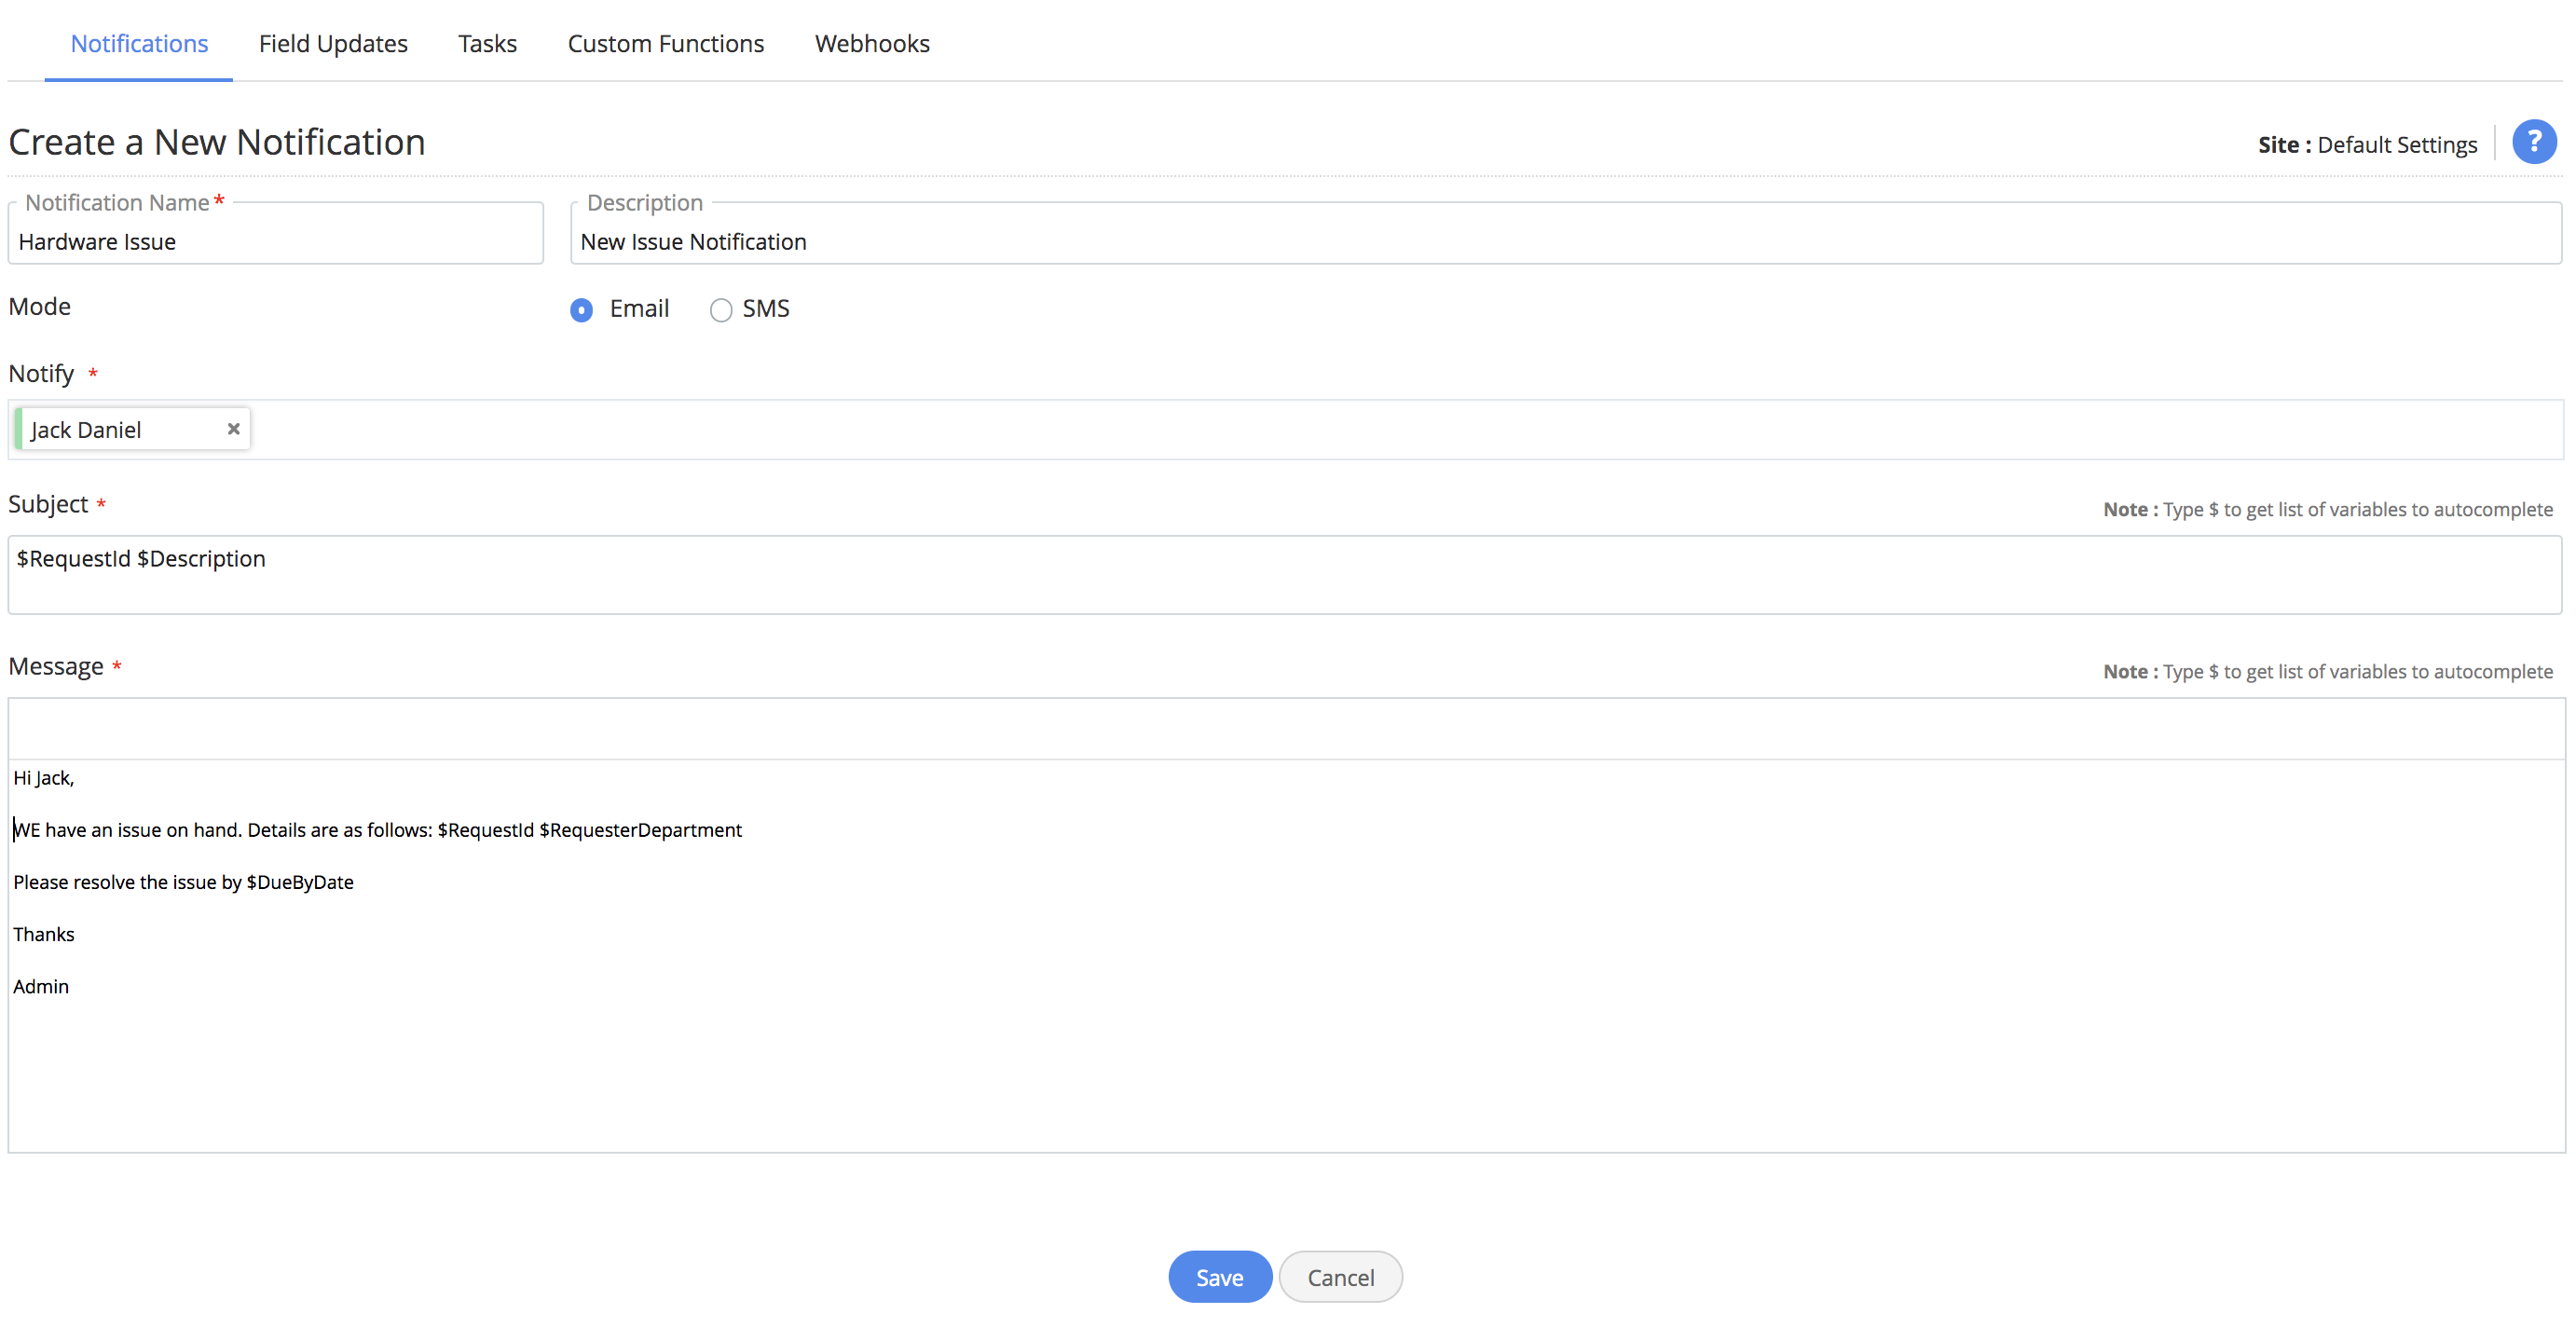Switch to the Field Updates tab
Screen dimensions: 2576x1327
(333, 44)
